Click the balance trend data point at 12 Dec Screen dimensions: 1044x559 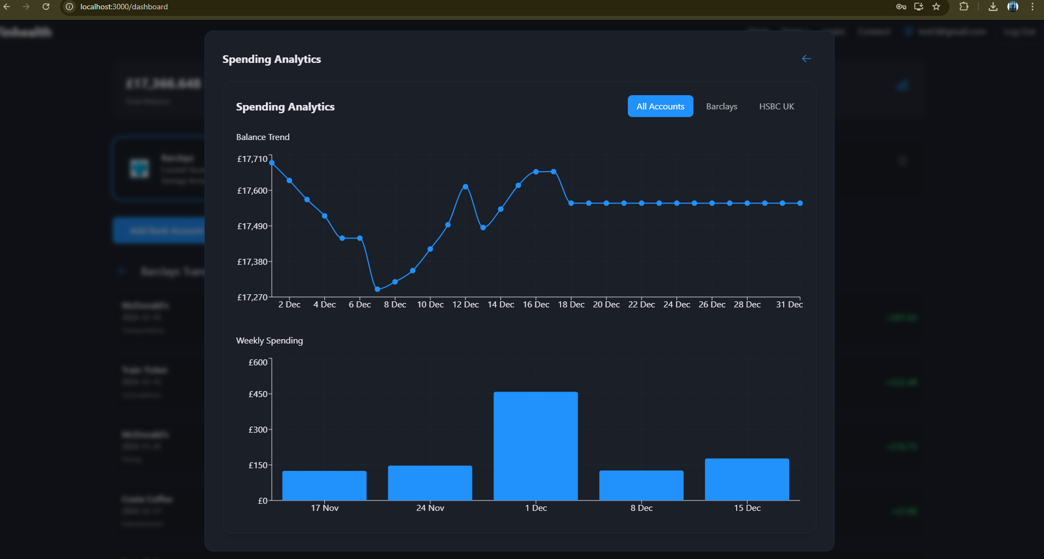point(465,187)
